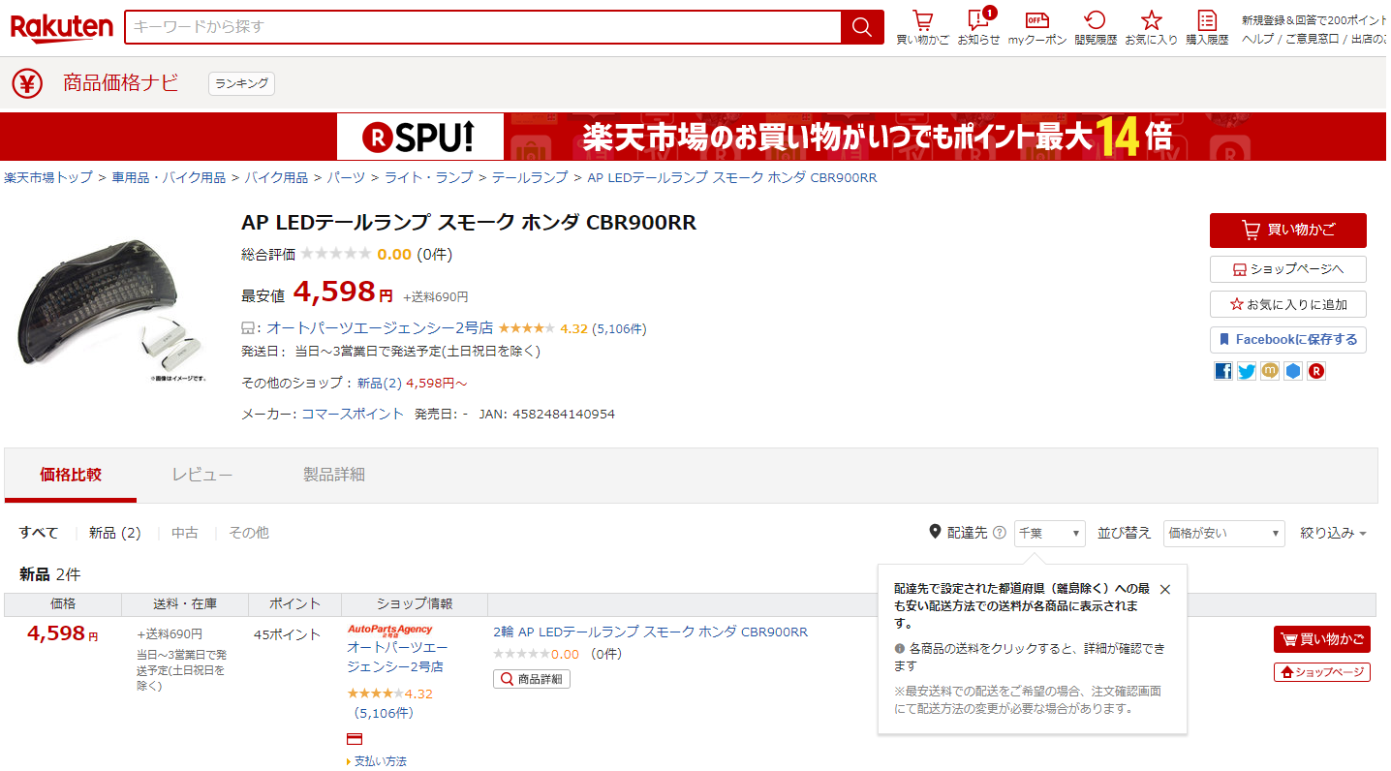
Task: Select the その他 condition filter
Action: coord(249,533)
